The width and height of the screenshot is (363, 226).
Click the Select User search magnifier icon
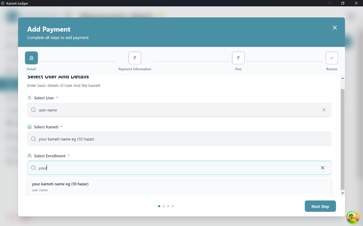click(x=34, y=110)
